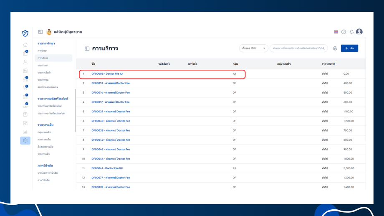Open the stethoscope icon with badge 7

pyautogui.click(x=25, y=88)
